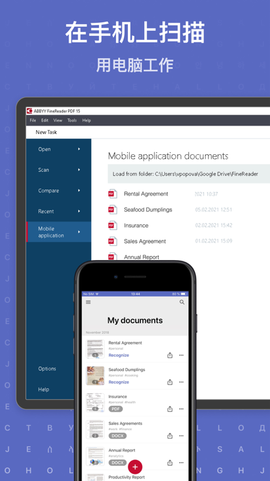This screenshot has width=270, height=481.
Task: Tap Recognize link under Rental Agreement
Action: (119, 356)
